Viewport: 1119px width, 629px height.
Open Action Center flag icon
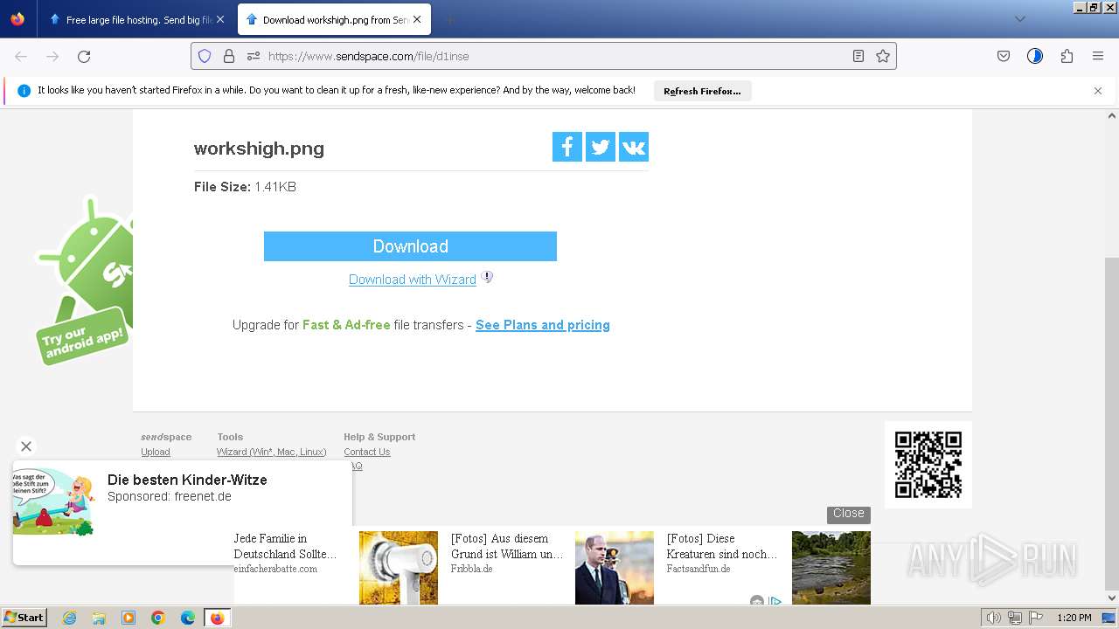[1036, 618]
